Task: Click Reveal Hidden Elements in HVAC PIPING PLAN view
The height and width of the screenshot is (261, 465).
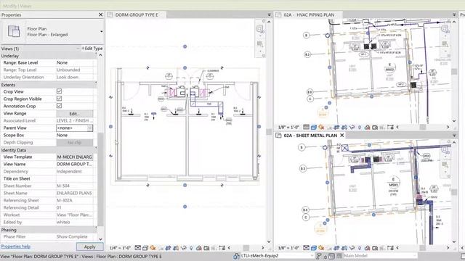Action: (x=360, y=128)
